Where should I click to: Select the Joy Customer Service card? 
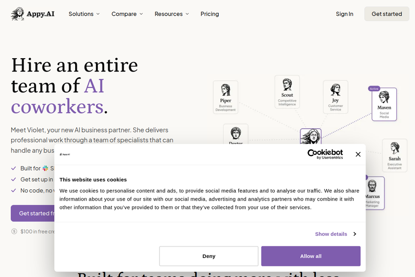pyautogui.click(x=335, y=97)
